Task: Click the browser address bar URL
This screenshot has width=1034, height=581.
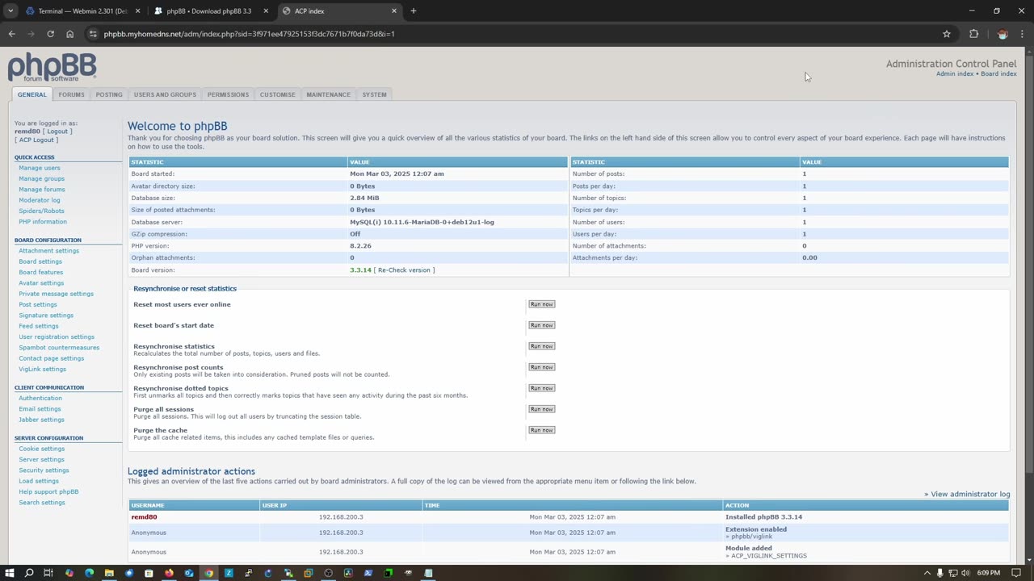Action: coord(249,34)
